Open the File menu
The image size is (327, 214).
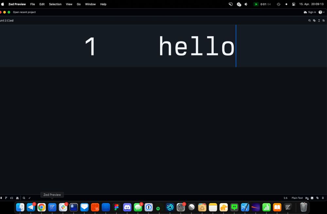[32, 4]
